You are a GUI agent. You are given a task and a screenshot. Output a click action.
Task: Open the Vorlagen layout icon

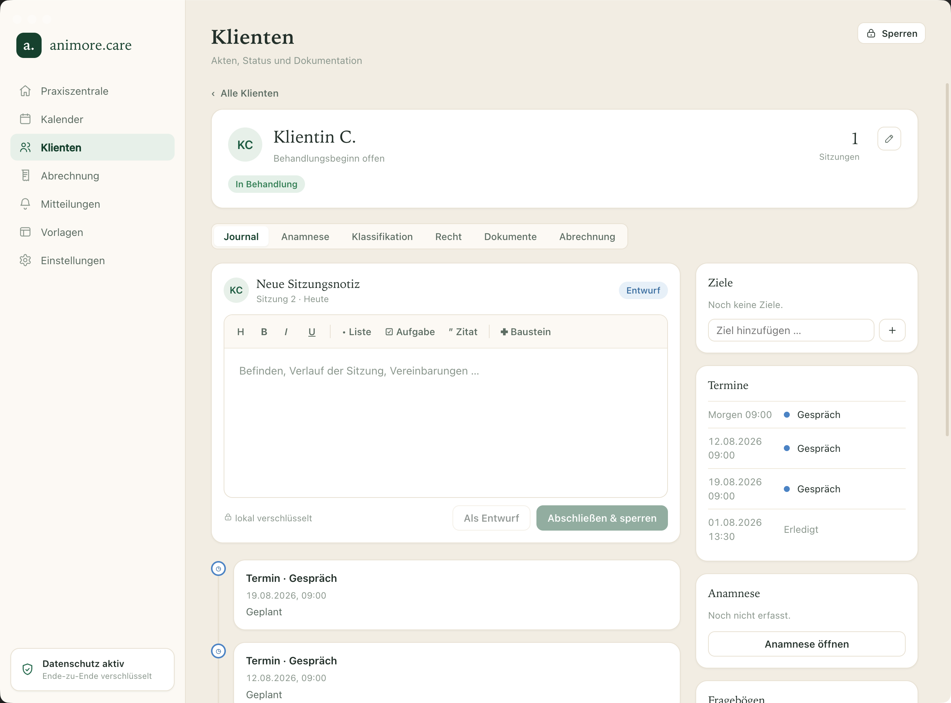coord(26,232)
